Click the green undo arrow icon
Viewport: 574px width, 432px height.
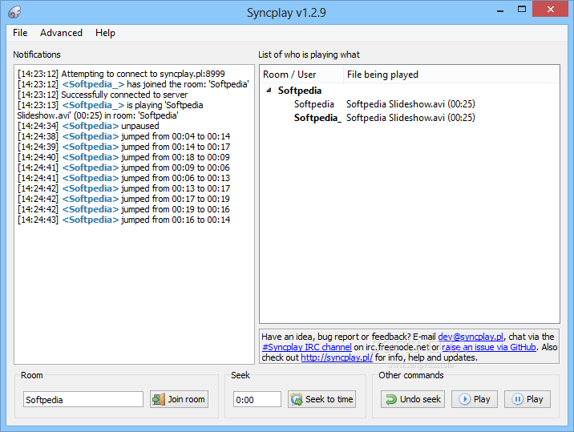pos(391,399)
